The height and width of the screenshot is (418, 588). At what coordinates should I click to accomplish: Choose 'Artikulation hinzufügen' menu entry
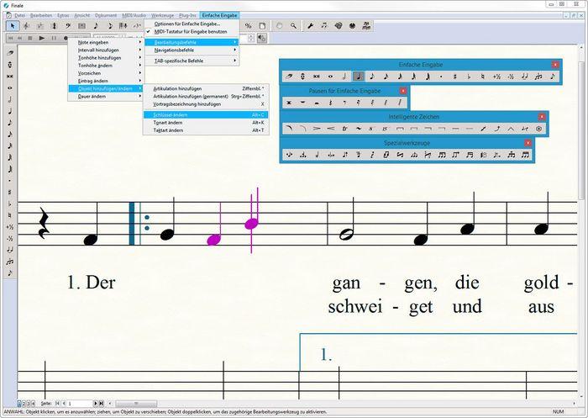[x=206, y=88]
